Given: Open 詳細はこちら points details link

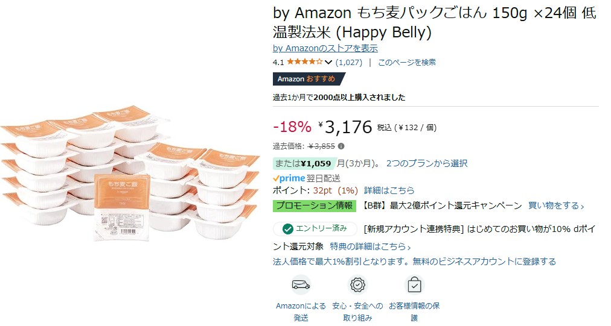Looking at the screenshot, I should [389, 190].
